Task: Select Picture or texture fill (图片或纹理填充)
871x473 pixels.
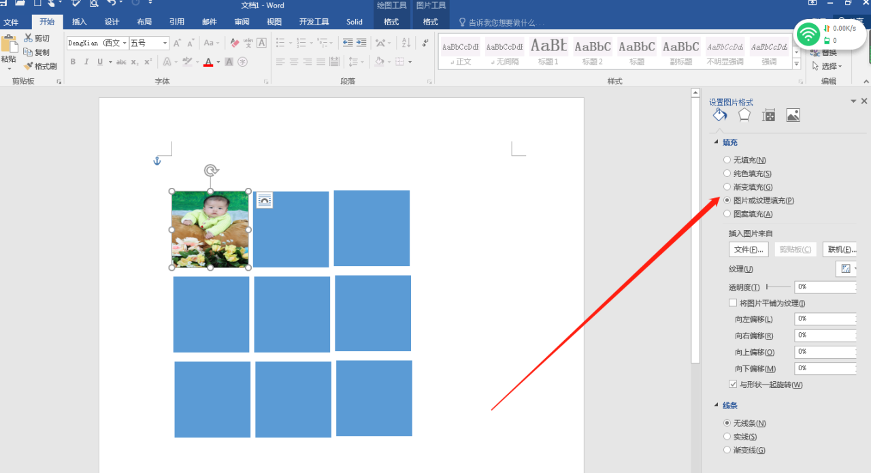Action: point(727,201)
